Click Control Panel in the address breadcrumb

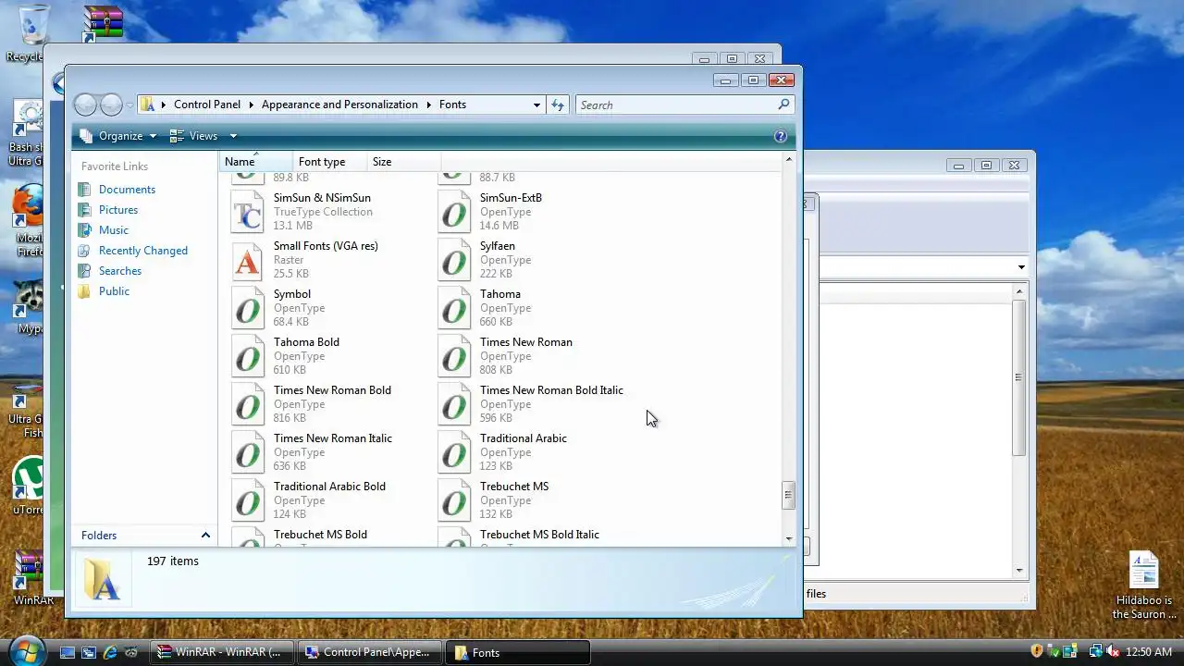206,105
